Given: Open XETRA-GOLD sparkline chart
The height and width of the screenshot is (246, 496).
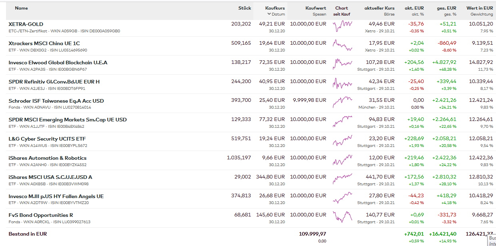Looking at the screenshot, I should coord(343,26).
